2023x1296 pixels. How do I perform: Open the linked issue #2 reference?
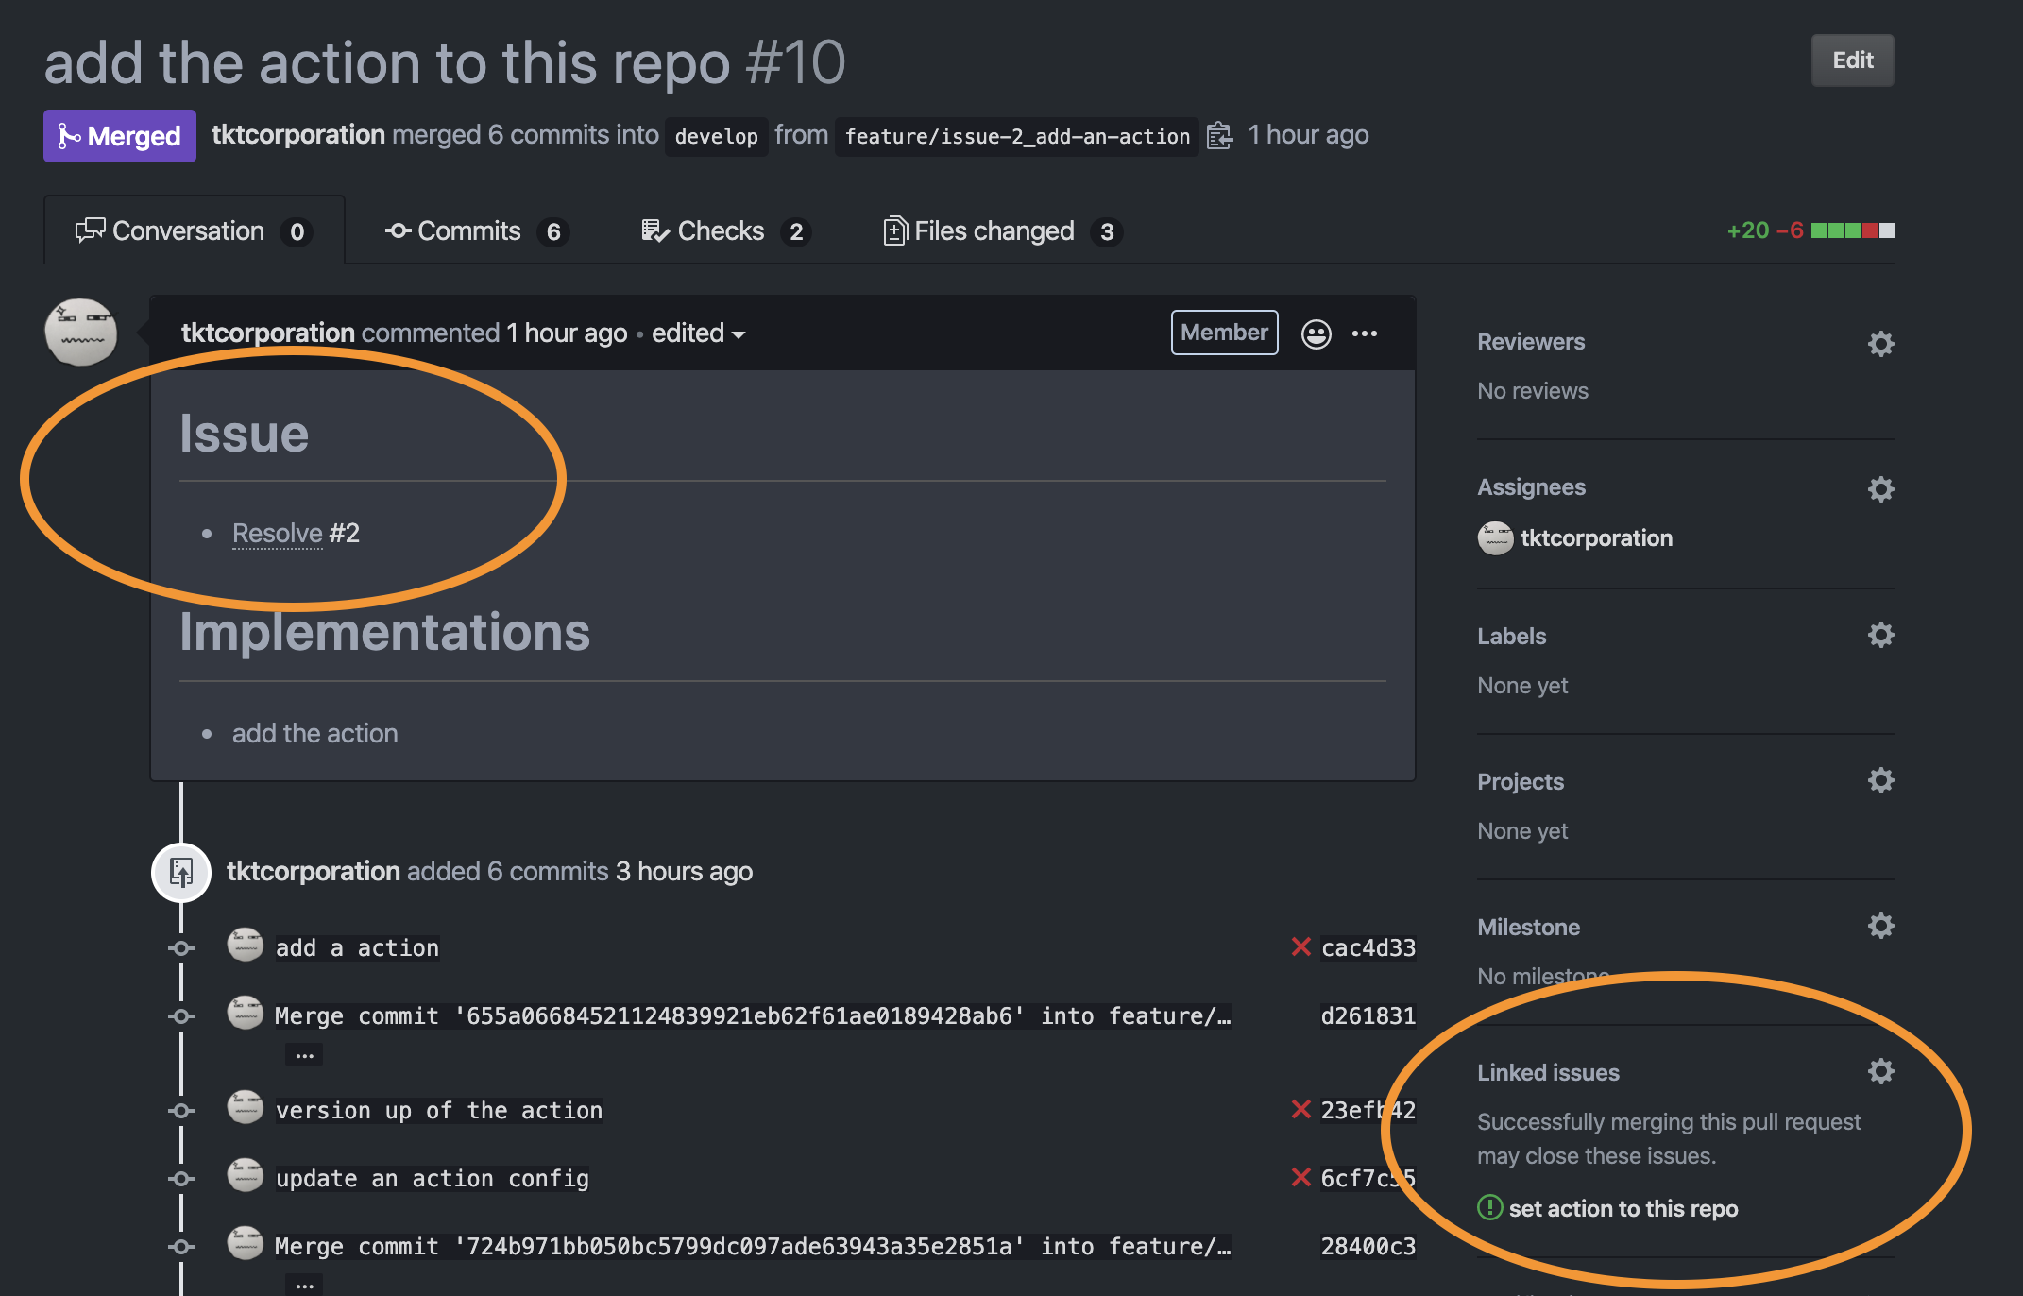click(344, 534)
